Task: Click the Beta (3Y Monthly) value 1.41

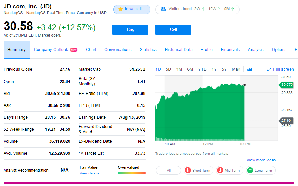Action: pyautogui.click(x=141, y=82)
